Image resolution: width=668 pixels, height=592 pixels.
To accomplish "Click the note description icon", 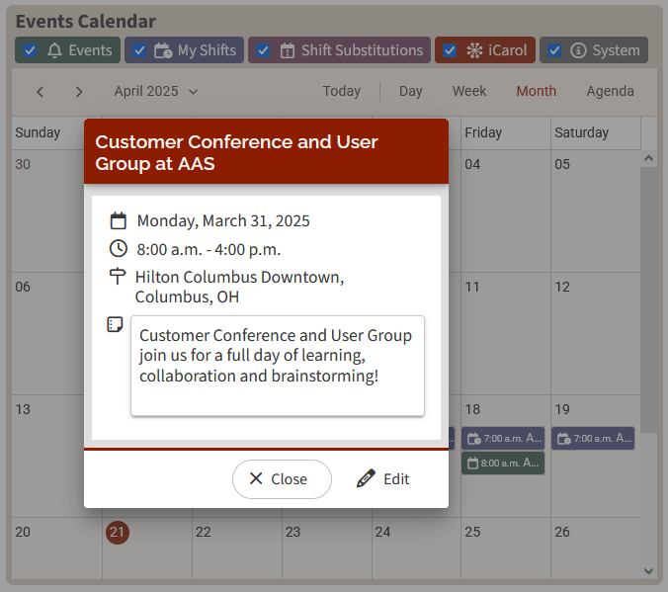I will tap(116, 325).
